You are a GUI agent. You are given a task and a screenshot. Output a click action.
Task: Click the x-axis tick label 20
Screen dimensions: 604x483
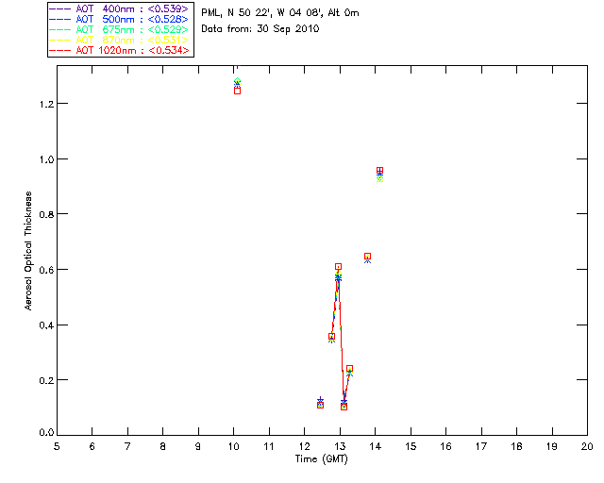click(587, 446)
